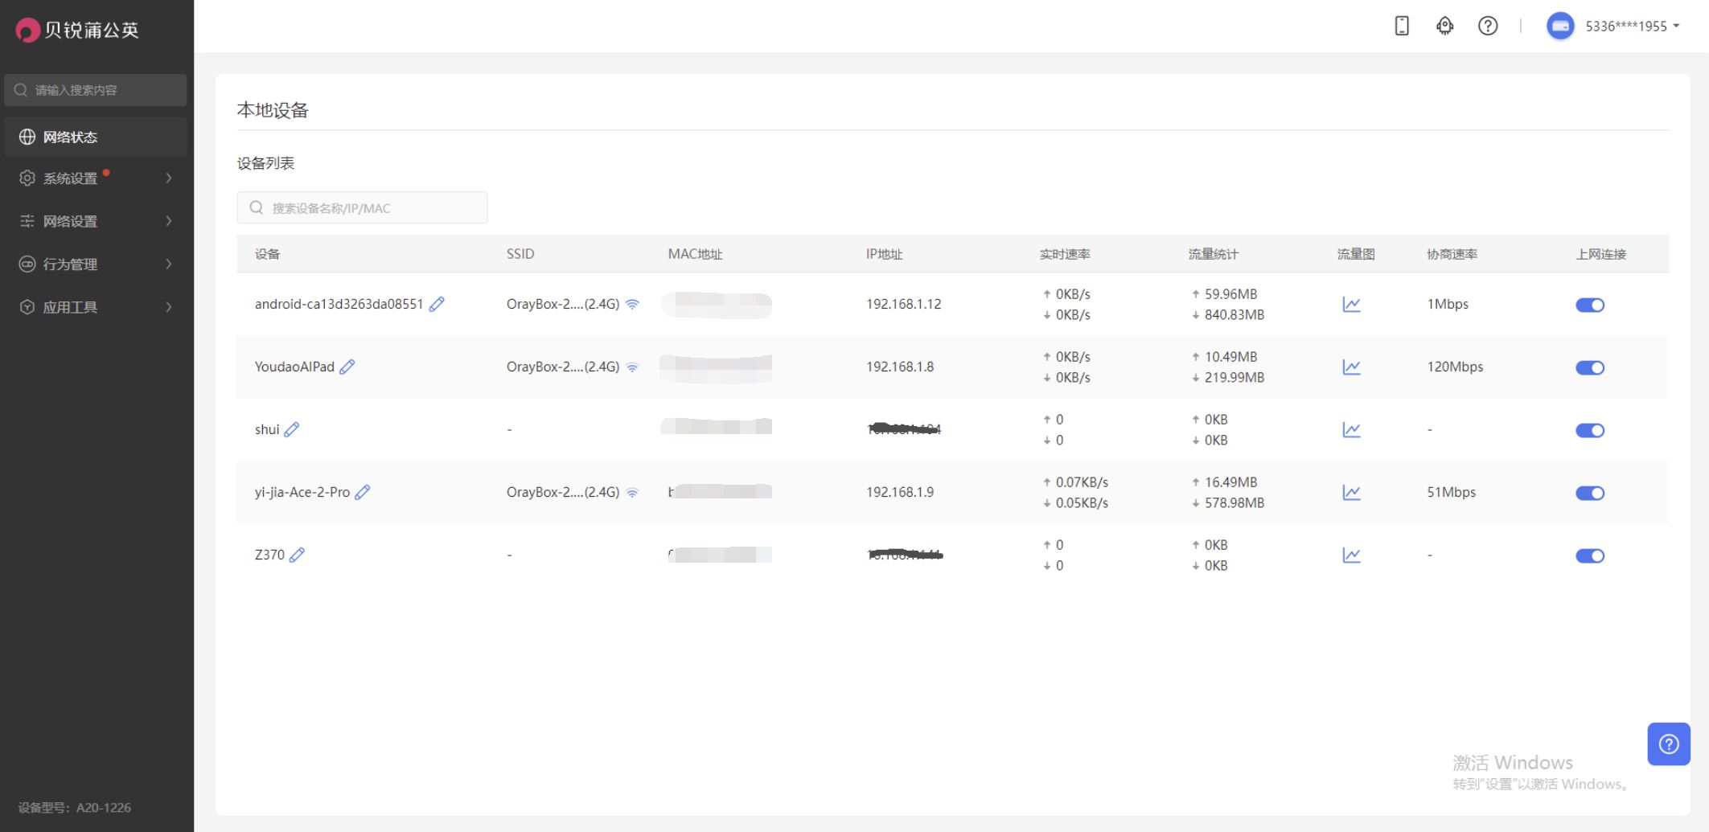
Task: Toggle internet access for YoudaoAIPad
Action: pos(1590,367)
